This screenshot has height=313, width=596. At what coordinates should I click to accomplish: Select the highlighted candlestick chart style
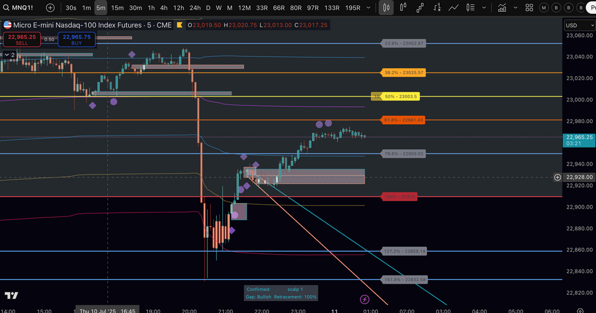pos(386,8)
